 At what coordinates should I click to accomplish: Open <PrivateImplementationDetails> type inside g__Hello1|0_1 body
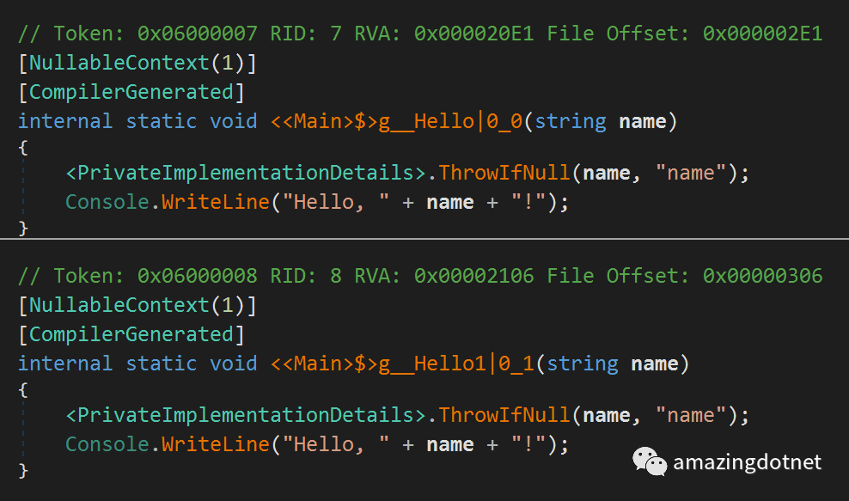pyautogui.click(x=246, y=415)
